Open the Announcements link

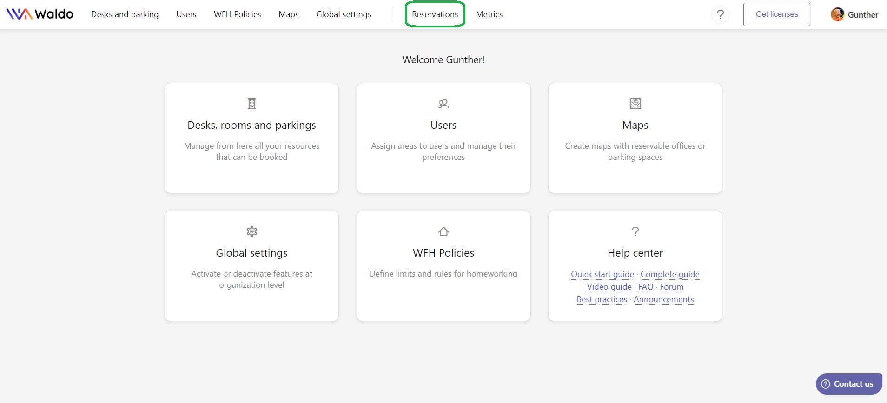tap(663, 299)
